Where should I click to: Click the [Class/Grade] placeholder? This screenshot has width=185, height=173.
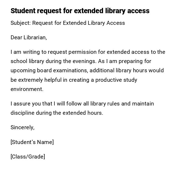coord(28,157)
